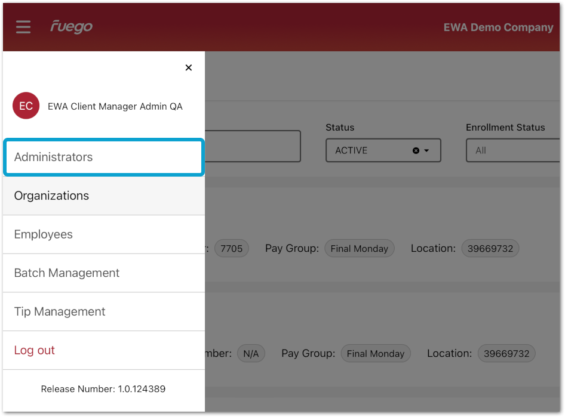Click the N/A number chip
This screenshot has width=565, height=417.
[251, 354]
